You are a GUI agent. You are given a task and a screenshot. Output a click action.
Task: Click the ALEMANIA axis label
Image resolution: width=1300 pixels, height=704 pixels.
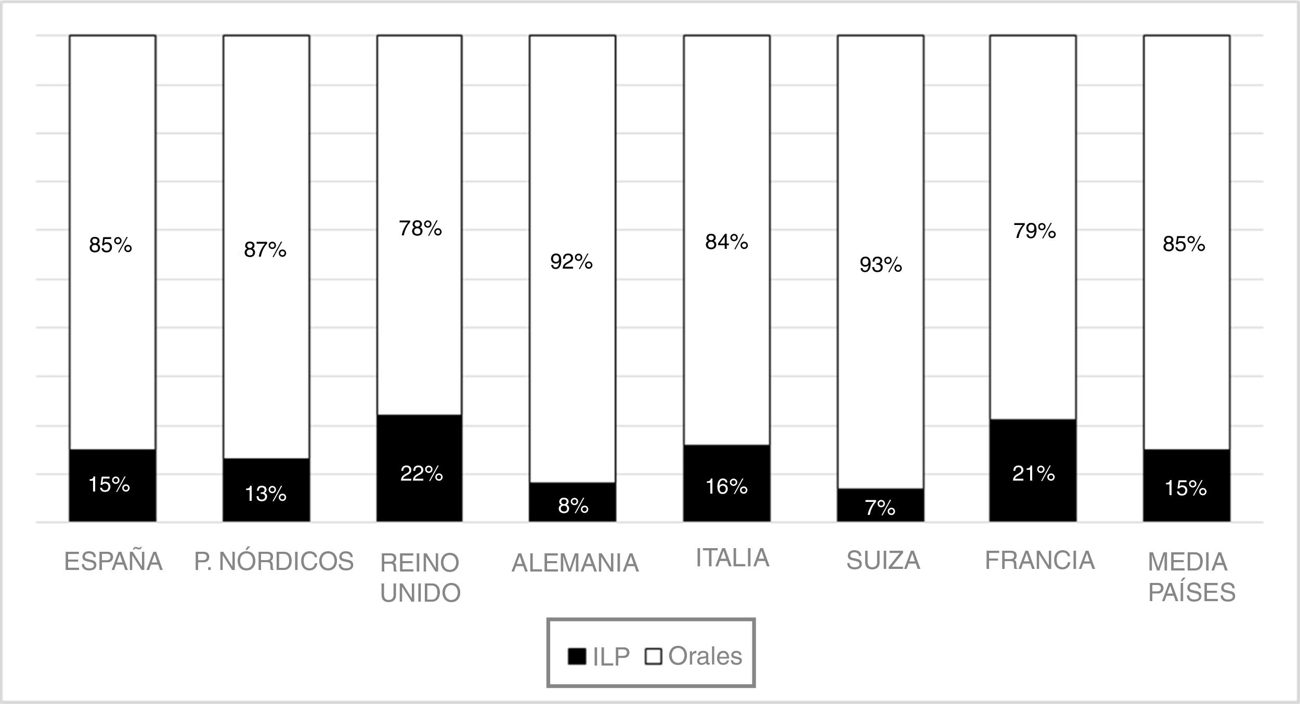[x=575, y=563]
